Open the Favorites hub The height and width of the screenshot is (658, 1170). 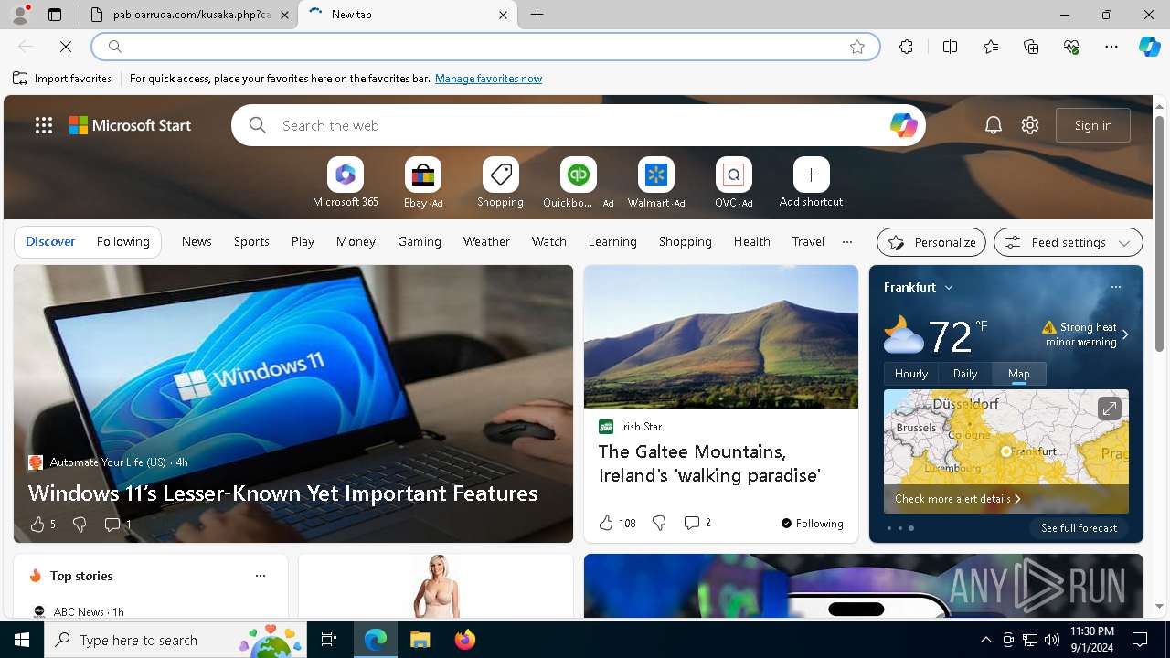991,47
